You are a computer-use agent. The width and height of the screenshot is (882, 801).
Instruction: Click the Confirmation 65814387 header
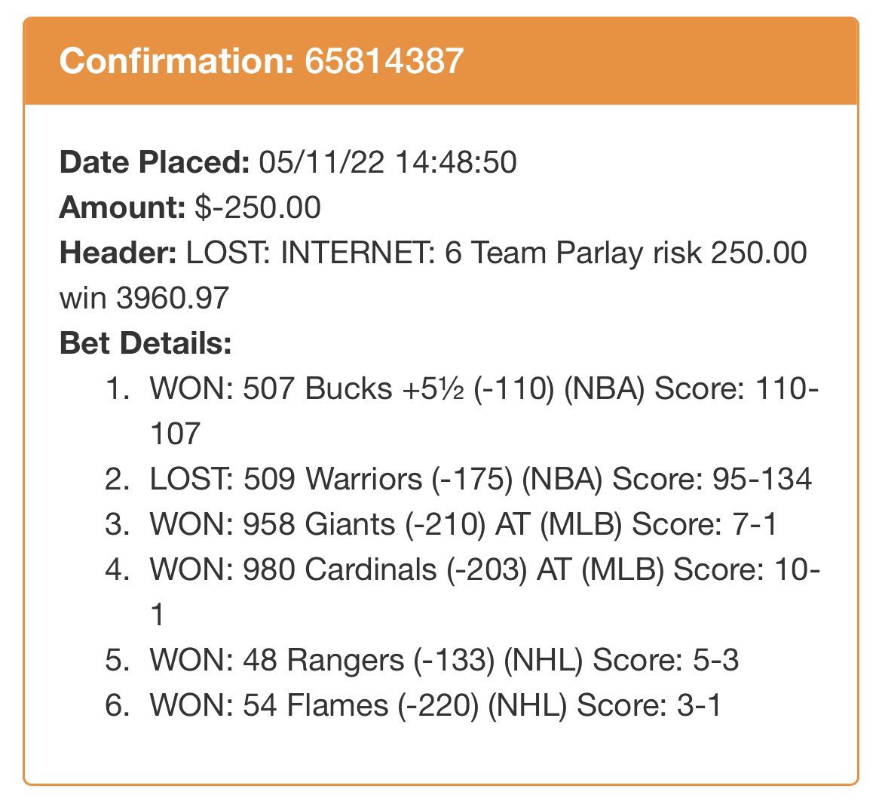click(262, 61)
